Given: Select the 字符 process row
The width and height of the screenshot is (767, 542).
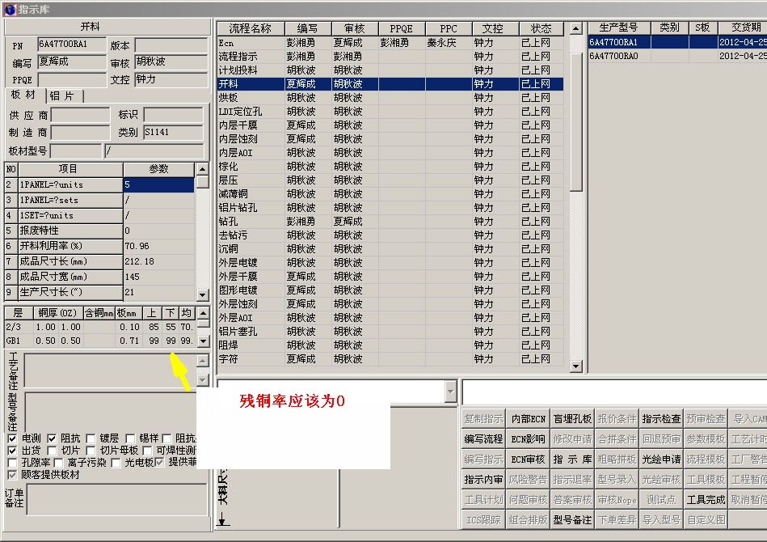Looking at the screenshot, I should [x=390, y=359].
